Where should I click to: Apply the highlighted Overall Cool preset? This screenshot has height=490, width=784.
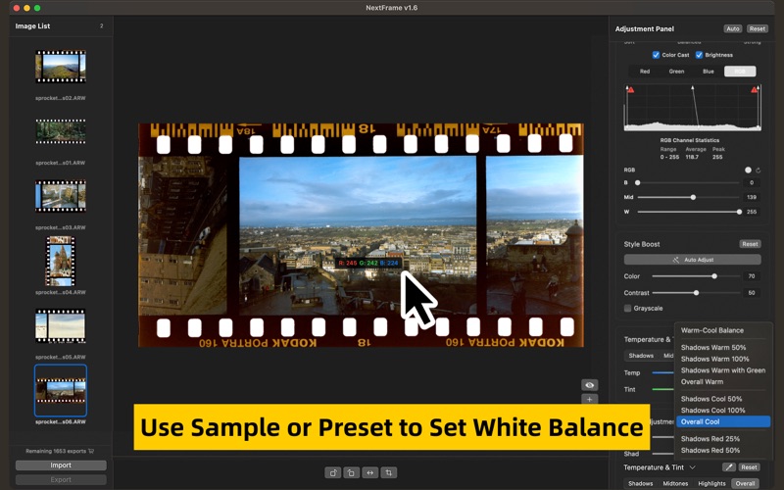click(x=722, y=422)
